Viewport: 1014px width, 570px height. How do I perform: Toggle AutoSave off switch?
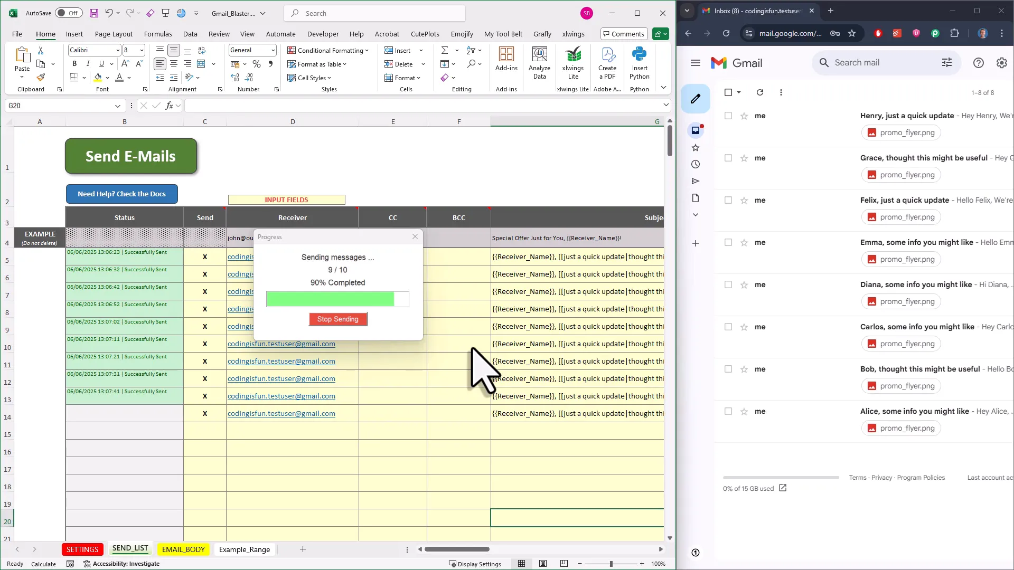click(x=69, y=13)
